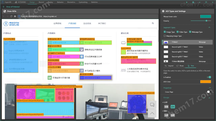Screen dimensions: 216x121
Task: Click the search icon on the webpage
Action: coord(153,23)
